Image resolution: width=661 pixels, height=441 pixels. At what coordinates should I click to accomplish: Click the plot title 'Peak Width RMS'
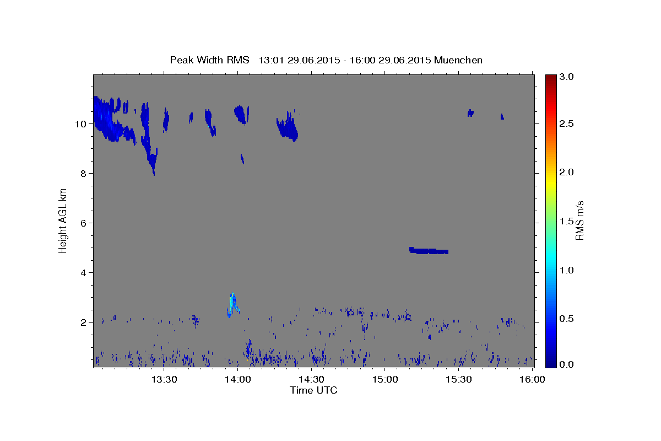pos(209,60)
